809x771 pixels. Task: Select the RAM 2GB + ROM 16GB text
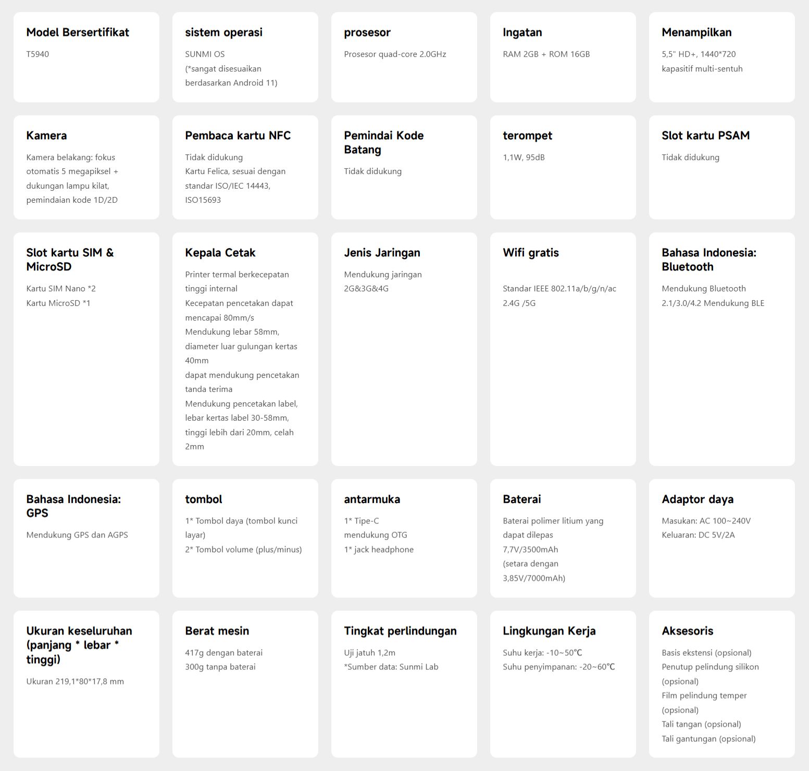pyautogui.click(x=546, y=54)
